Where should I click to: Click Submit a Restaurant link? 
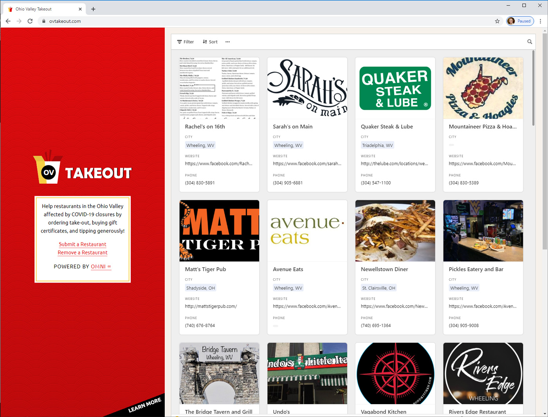83,244
